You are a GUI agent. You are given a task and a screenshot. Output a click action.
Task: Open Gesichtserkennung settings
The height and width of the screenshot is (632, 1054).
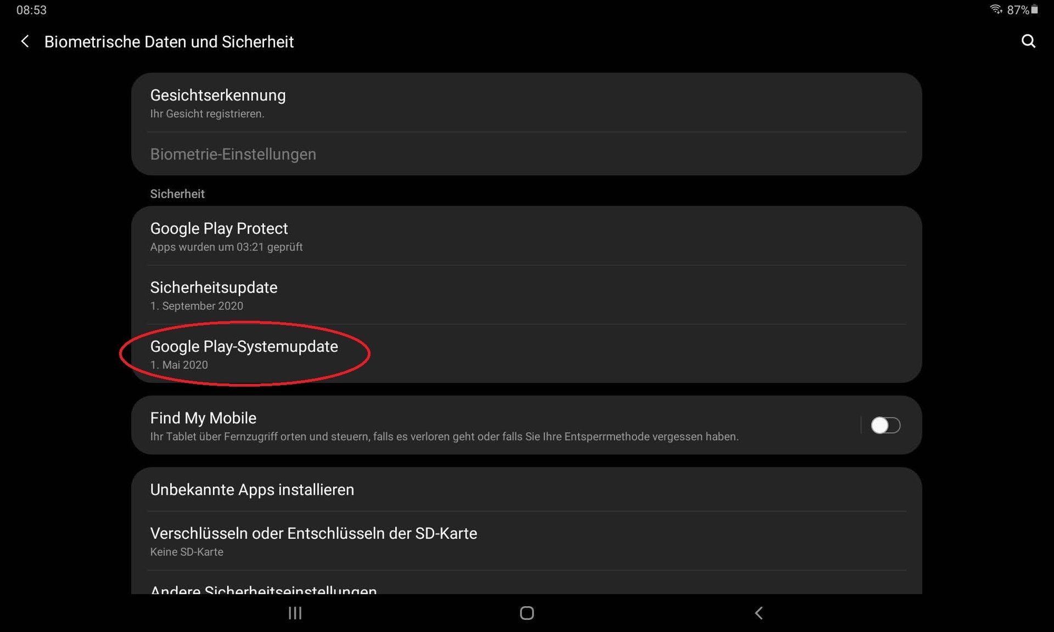(x=526, y=103)
